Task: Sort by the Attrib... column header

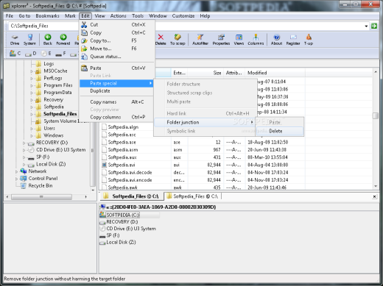Action: (x=234, y=73)
